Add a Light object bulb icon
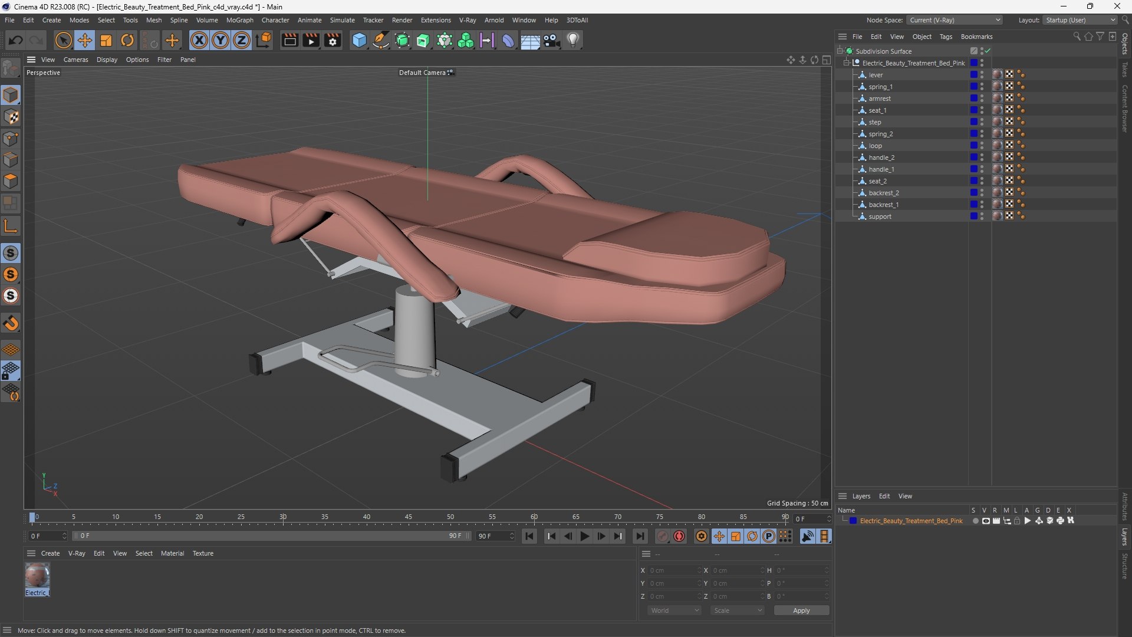The width and height of the screenshot is (1132, 637). coord(573,40)
